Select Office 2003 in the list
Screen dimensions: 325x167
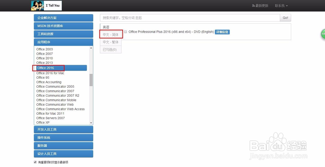pos(45,49)
